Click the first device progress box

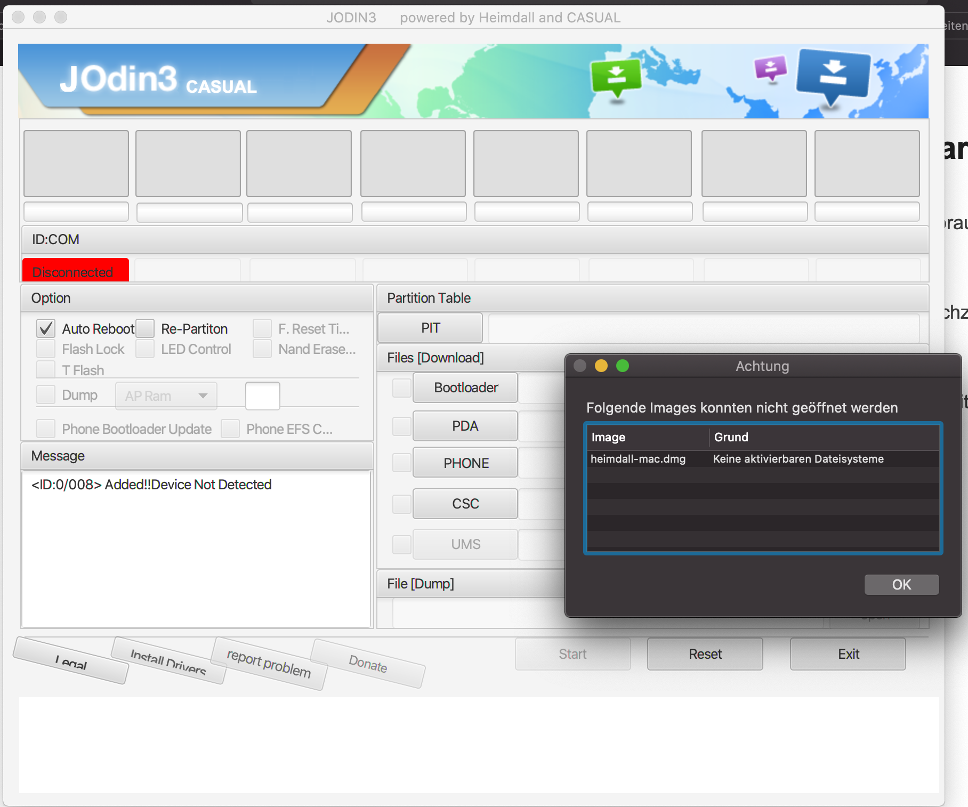pyautogui.click(x=76, y=164)
